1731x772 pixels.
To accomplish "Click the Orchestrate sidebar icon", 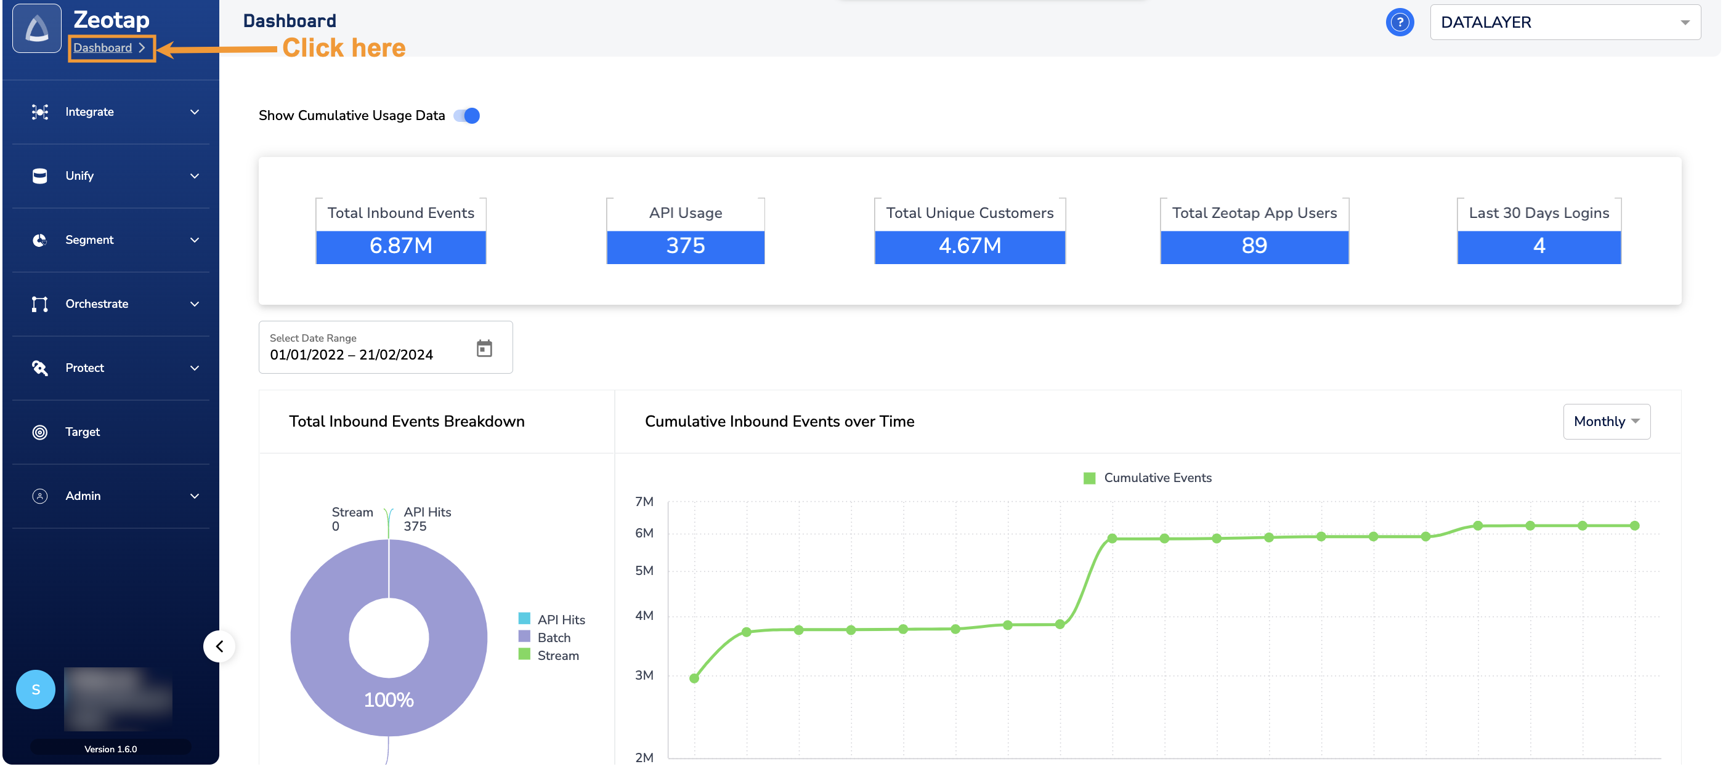I will coord(39,304).
